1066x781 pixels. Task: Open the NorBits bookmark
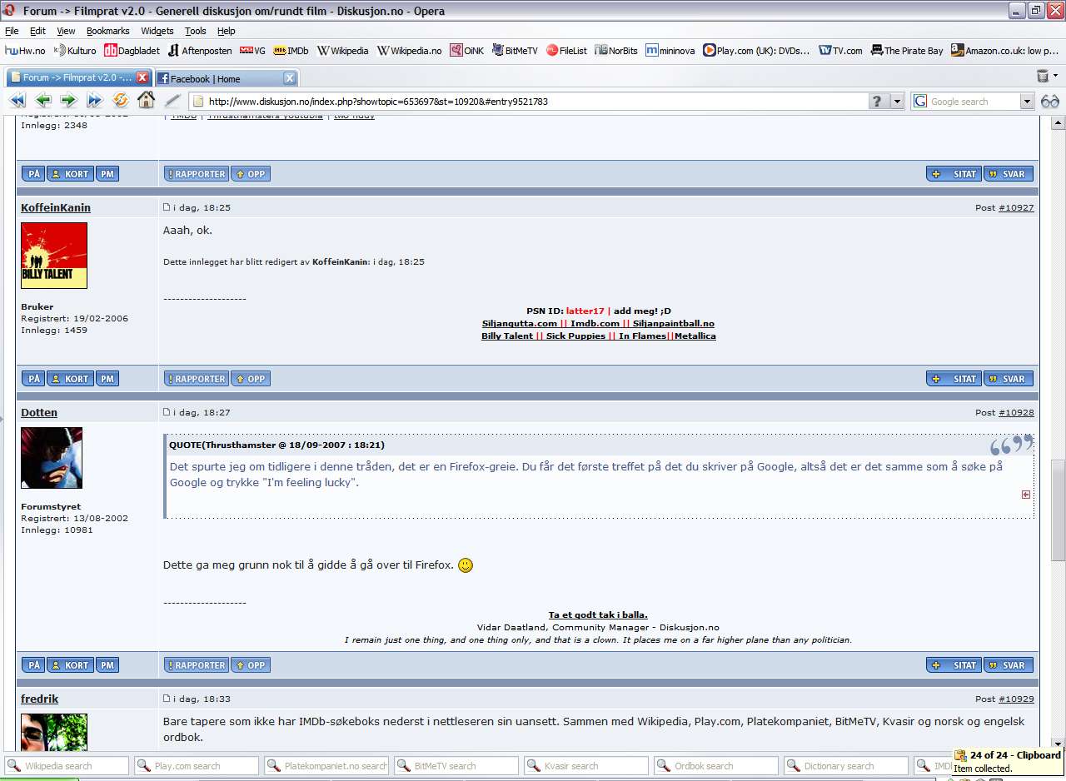pos(616,50)
